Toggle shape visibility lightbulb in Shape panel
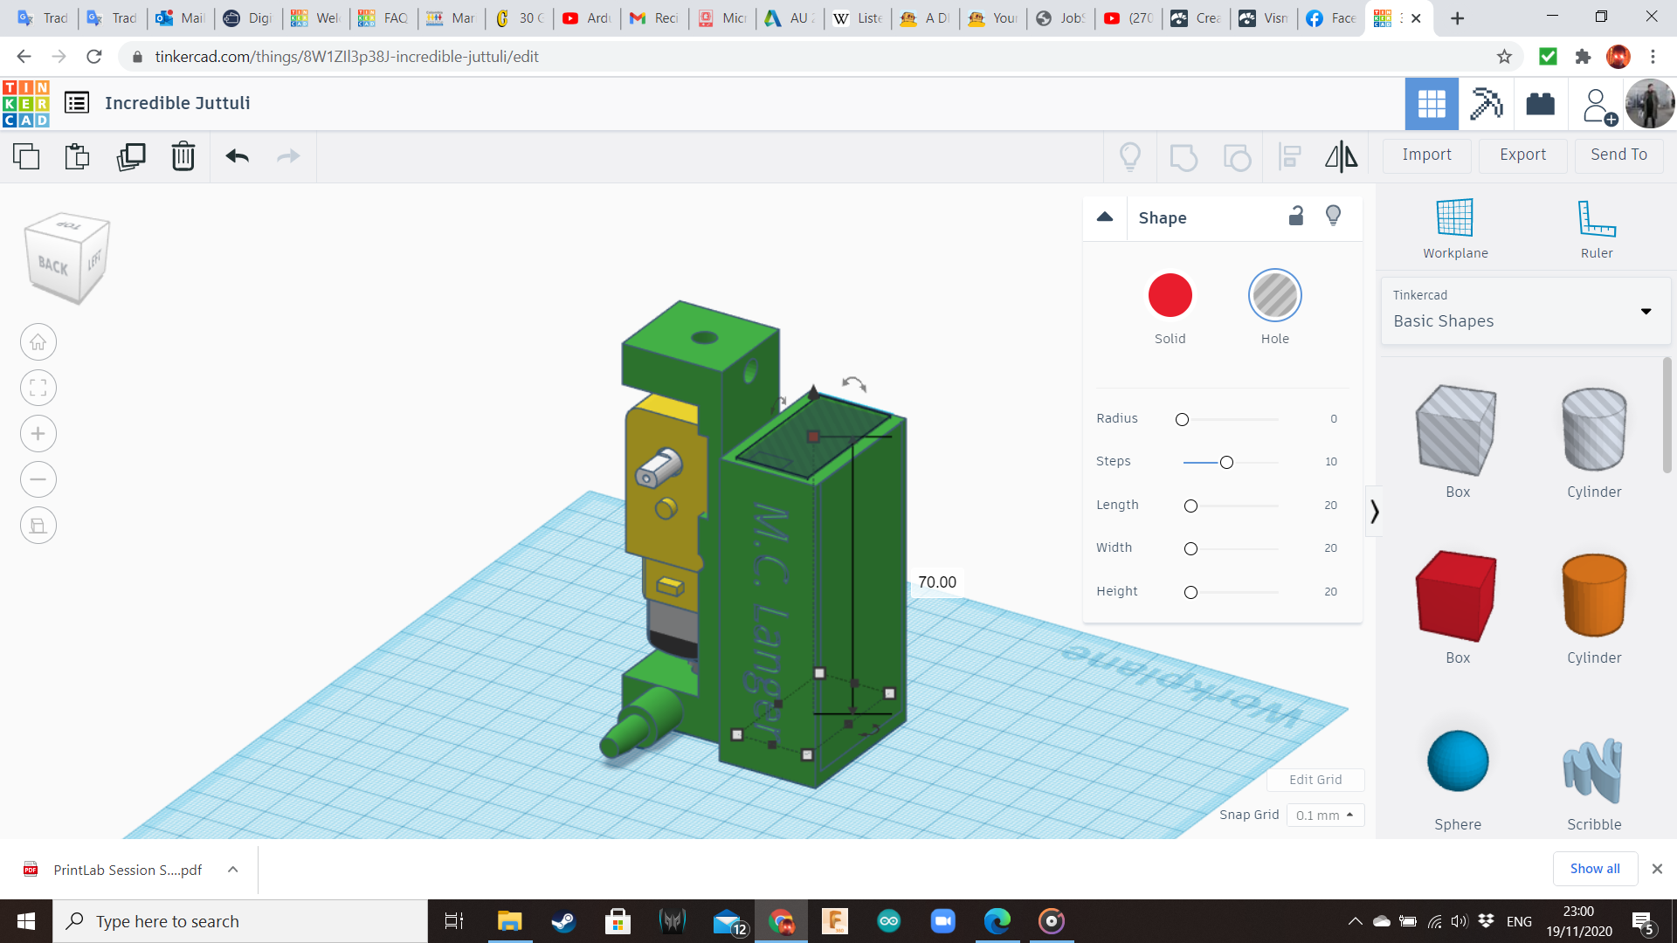This screenshot has height=943, width=1677. click(1333, 216)
